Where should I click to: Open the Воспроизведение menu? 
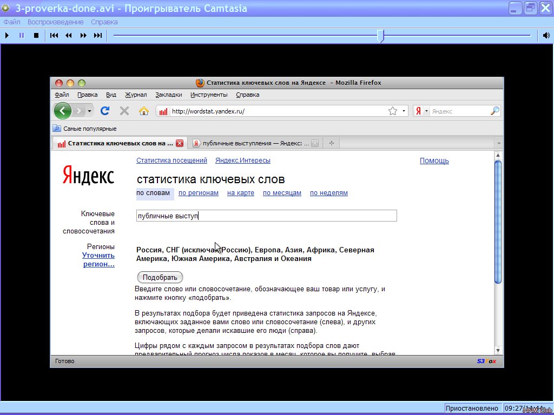coord(56,22)
